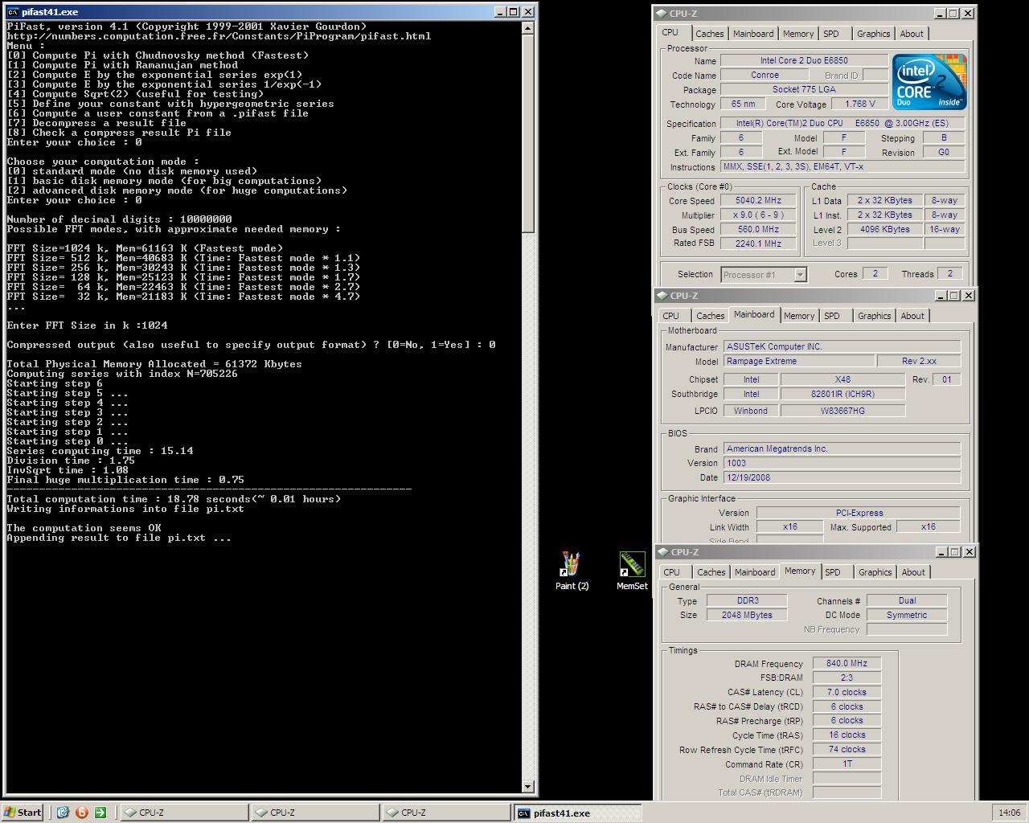
Task: Switch to SPD tab in Memory CPU-Z window
Action: click(833, 572)
